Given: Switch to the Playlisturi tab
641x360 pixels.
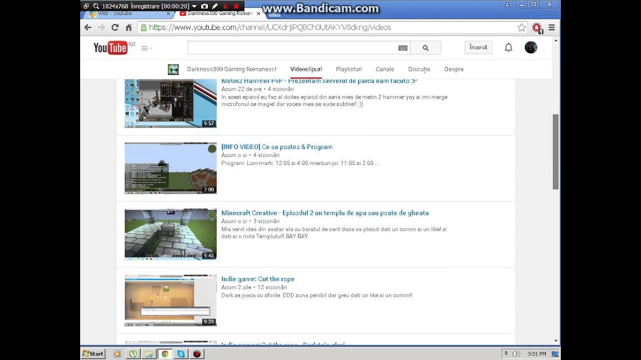Looking at the screenshot, I should point(349,69).
